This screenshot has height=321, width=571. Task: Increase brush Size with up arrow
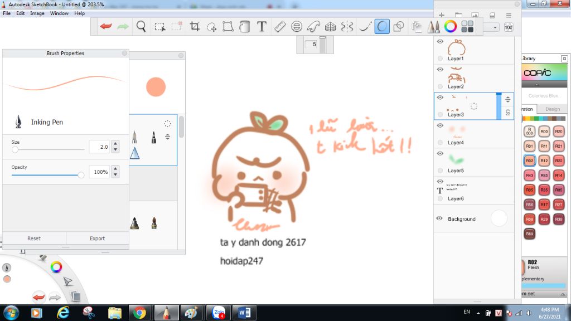tap(115, 144)
